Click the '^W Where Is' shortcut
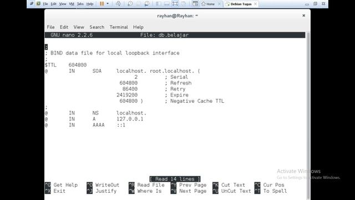 [x=145, y=191]
